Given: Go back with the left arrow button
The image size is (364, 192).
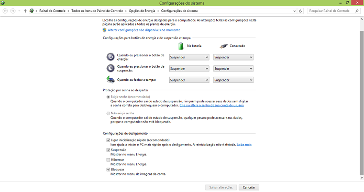Looking at the screenshot, I should [5, 11].
